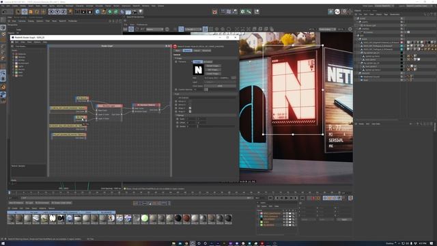The image size is (437, 246).
Task: Open the Cameras menu in viewport
Action: [x=22, y=21]
